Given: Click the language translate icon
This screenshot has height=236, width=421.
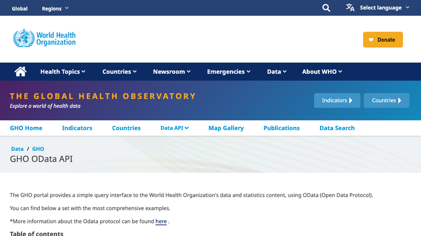Looking at the screenshot, I should pos(350,7).
